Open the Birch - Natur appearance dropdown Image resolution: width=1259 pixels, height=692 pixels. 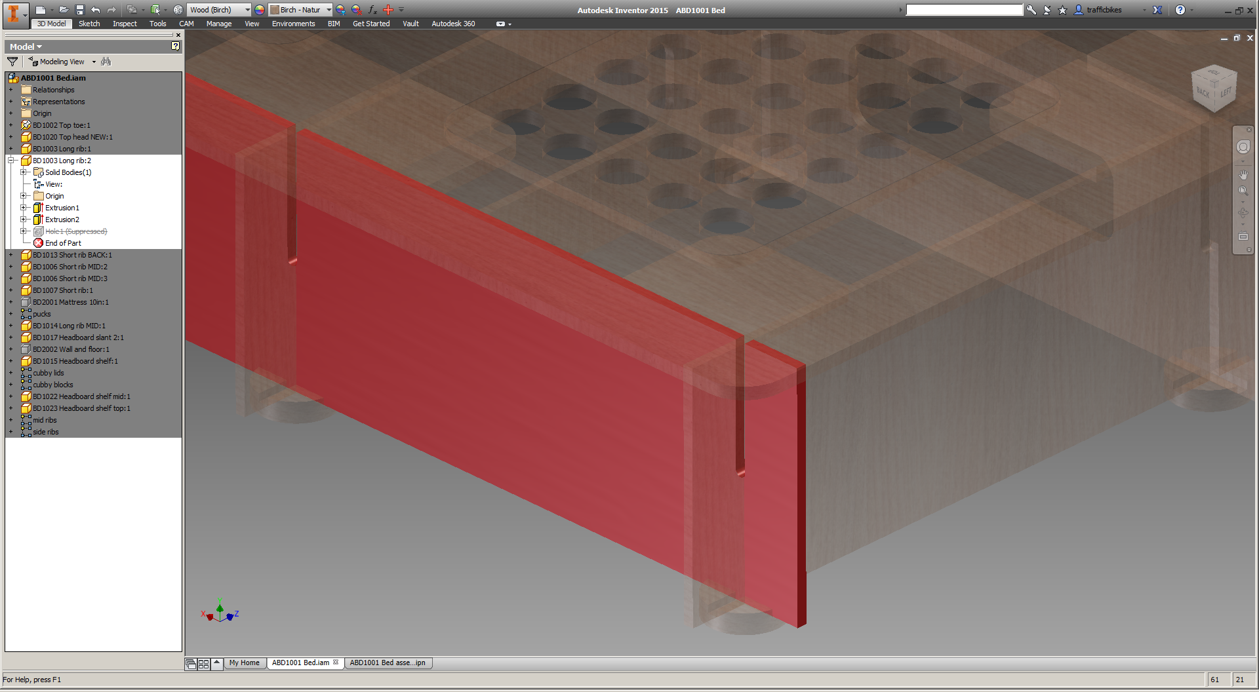(x=329, y=10)
